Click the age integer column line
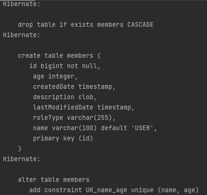The width and height of the screenshot is (207, 195). coord(55,77)
